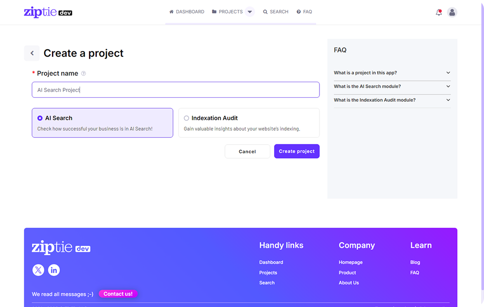This screenshot has width=484, height=307.
Task: Go to Dashboard in the top navigation
Action: [x=187, y=12]
